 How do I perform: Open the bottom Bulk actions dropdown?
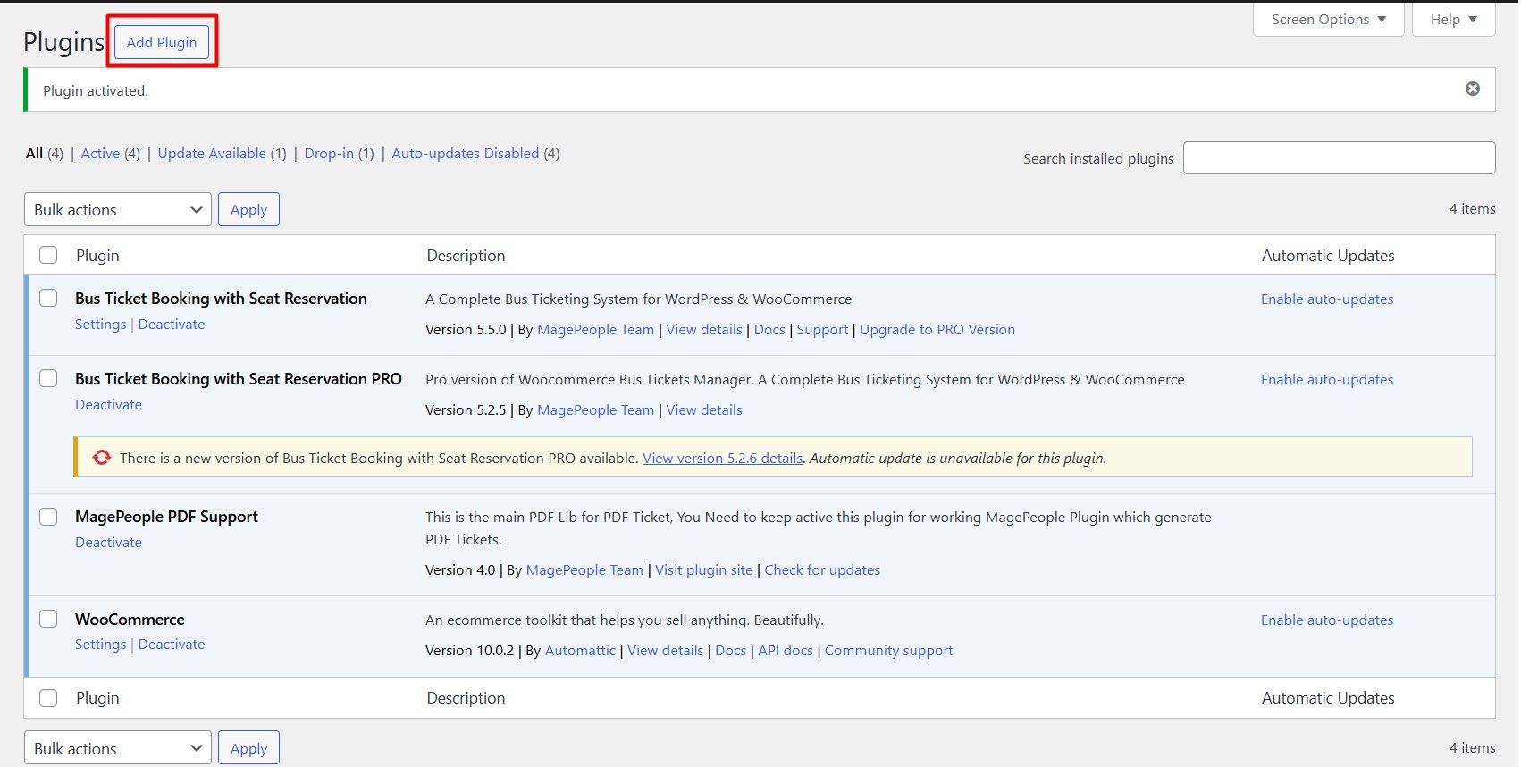click(x=118, y=748)
